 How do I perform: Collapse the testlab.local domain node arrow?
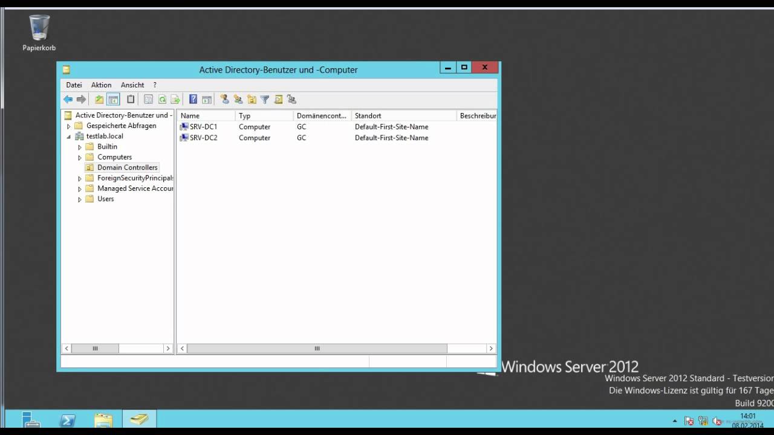pos(68,137)
